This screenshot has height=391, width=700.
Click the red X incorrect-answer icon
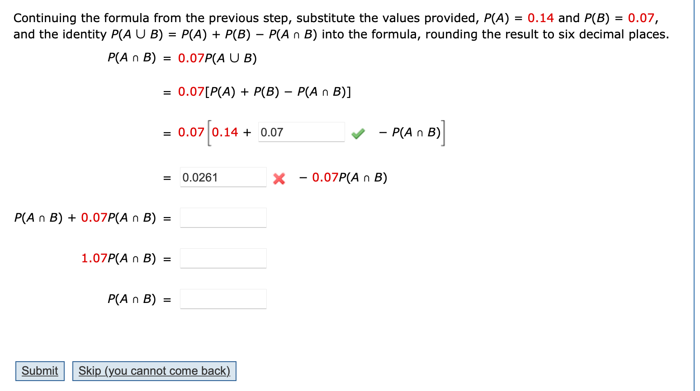click(279, 178)
